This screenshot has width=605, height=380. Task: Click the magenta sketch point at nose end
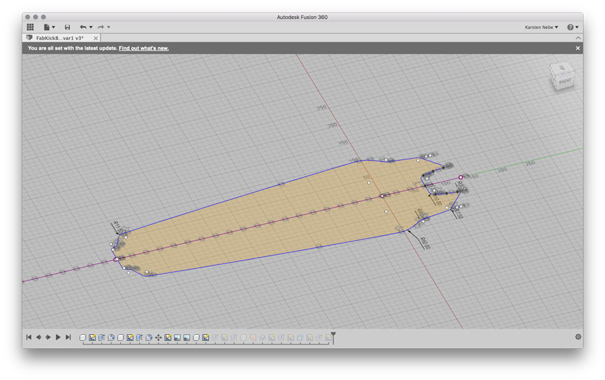point(116,260)
